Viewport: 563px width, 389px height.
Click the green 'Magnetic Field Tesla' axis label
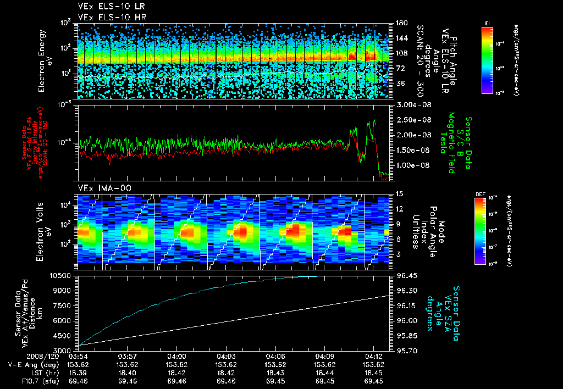(x=448, y=143)
